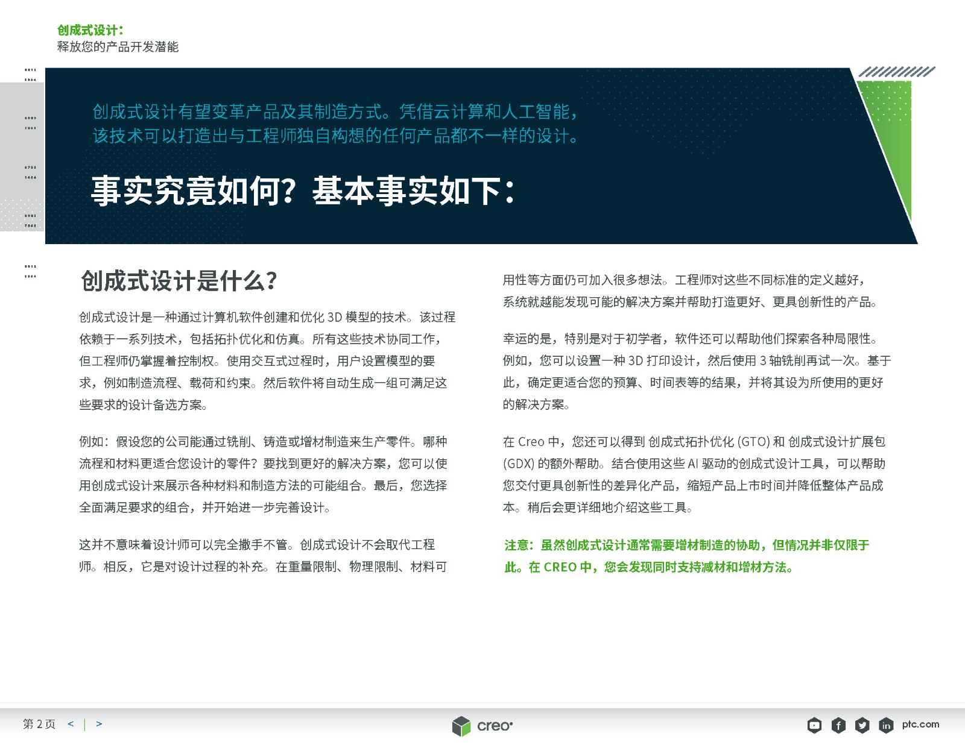965x745 pixels.
Task: Open the Twitter bird icon
Action: coord(862,725)
